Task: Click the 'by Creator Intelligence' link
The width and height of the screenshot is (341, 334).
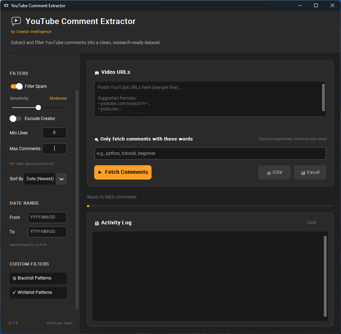Action: pos(31,32)
